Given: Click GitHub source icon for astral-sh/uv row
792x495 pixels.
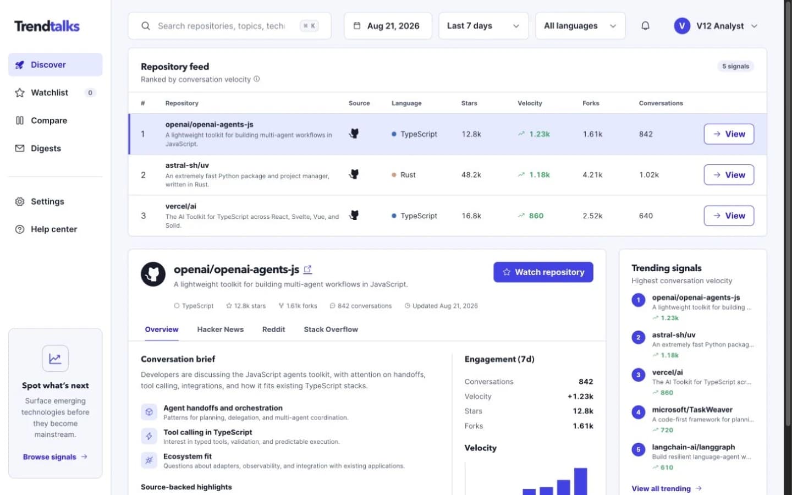Looking at the screenshot, I should pyautogui.click(x=354, y=174).
